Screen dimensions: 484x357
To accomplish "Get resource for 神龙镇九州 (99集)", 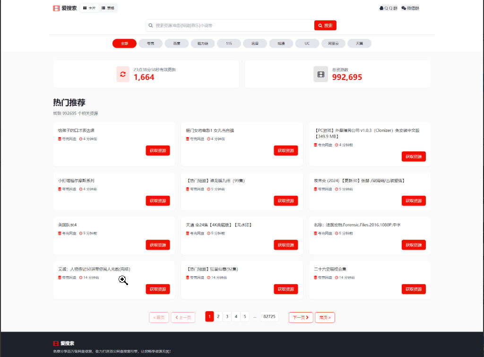I will pos(286,201).
